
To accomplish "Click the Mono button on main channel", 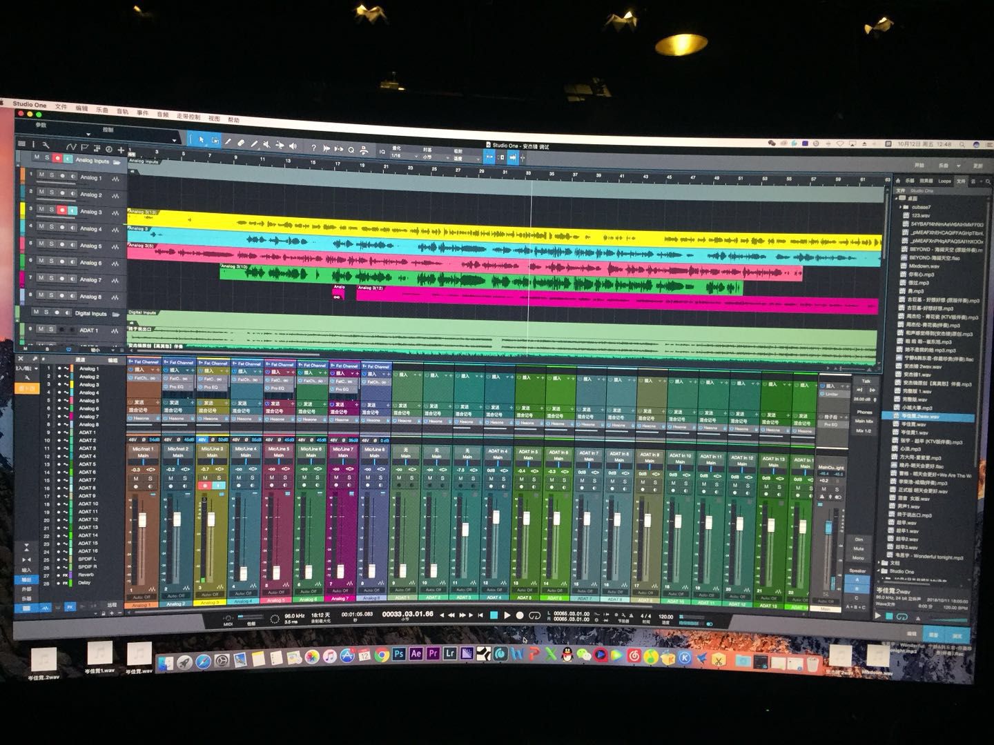I will [859, 558].
